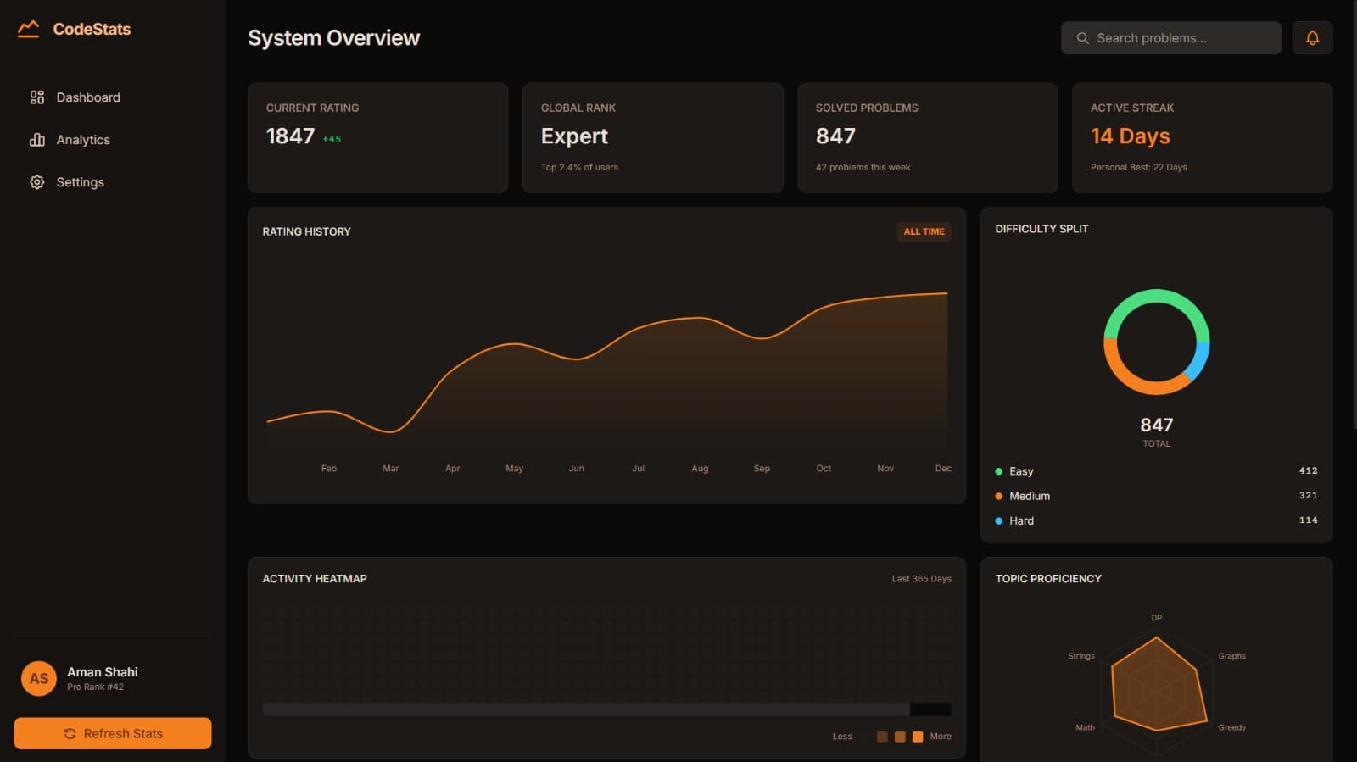Click the 1847 current rating value
This screenshot has width=1357, height=762.
coord(290,136)
